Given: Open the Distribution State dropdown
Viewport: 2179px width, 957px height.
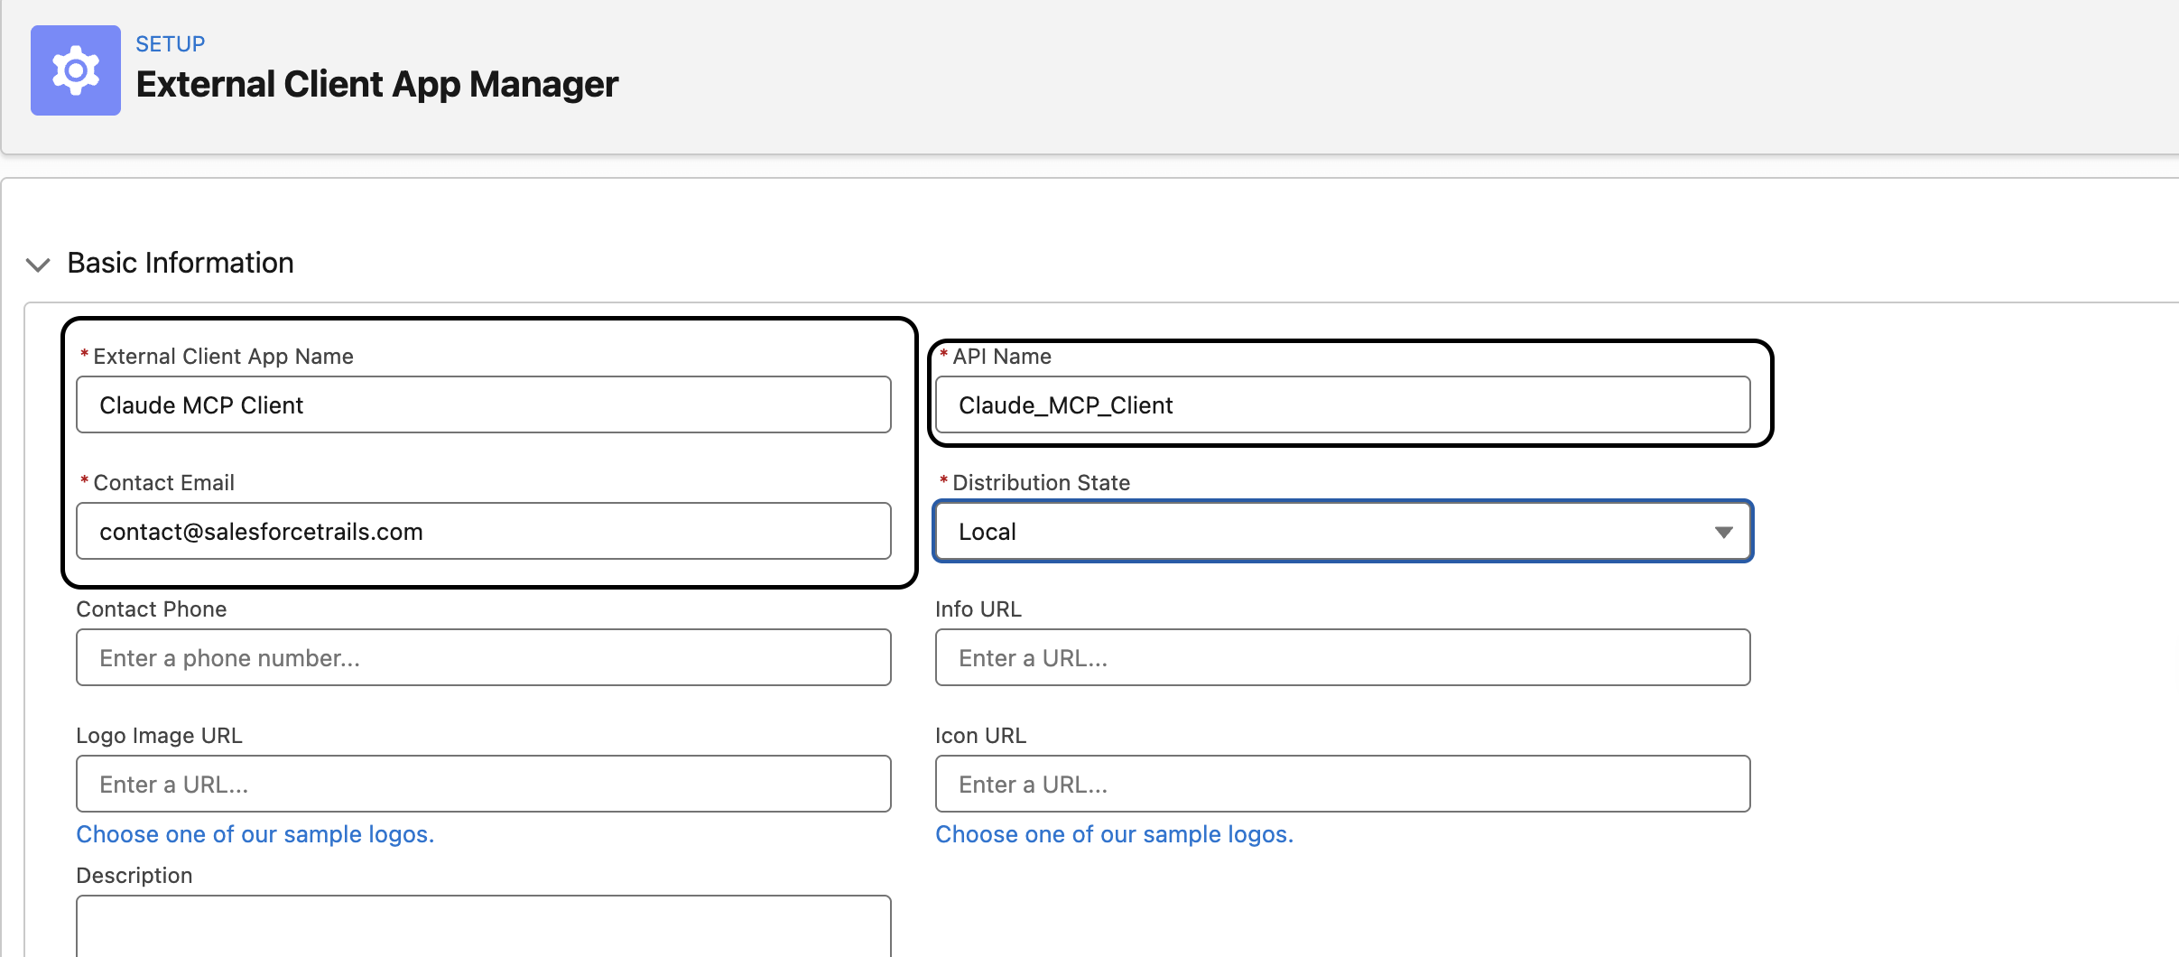Looking at the screenshot, I should [1342, 532].
